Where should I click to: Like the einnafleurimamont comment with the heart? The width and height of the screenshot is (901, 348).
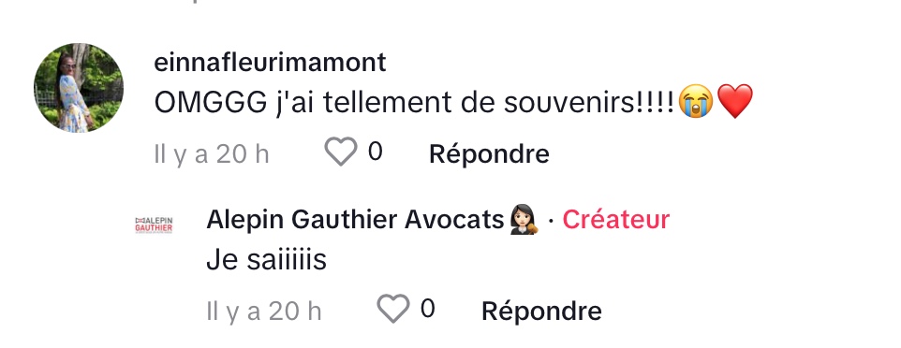(x=341, y=152)
